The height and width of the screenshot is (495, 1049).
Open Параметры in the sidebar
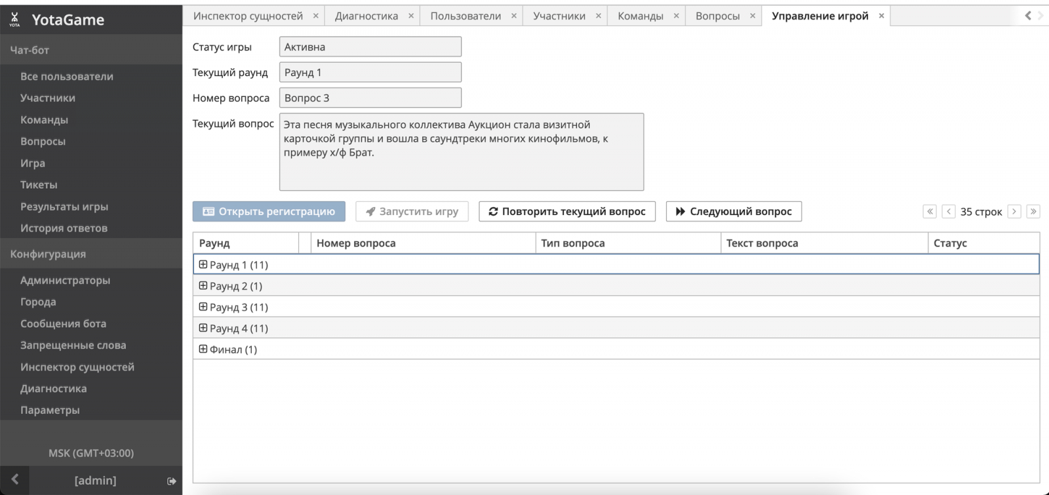click(50, 410)
